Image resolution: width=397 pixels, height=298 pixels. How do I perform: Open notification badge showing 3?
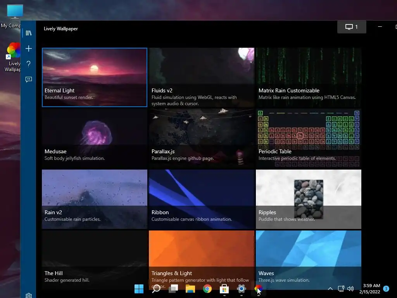pos(386,289)
